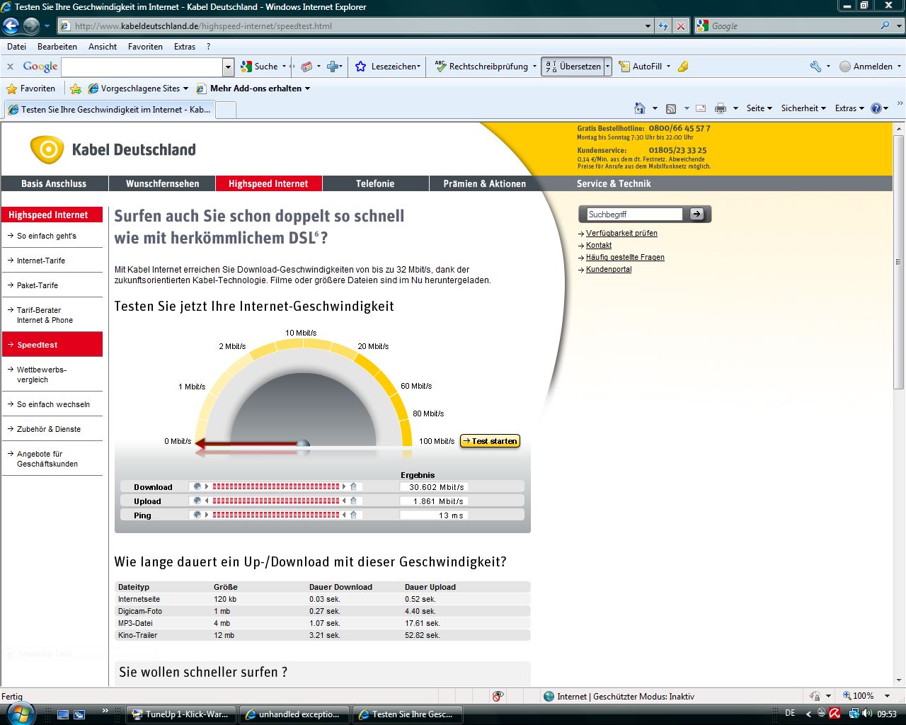Viewport: 906px width, 725px height.
Task: Open the address bar history dropdown
Action: click(x=648, y=26)
